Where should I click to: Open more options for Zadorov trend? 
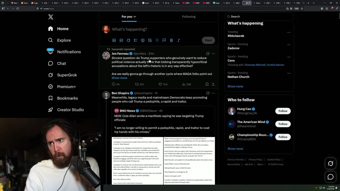click(x=289, y=45)
